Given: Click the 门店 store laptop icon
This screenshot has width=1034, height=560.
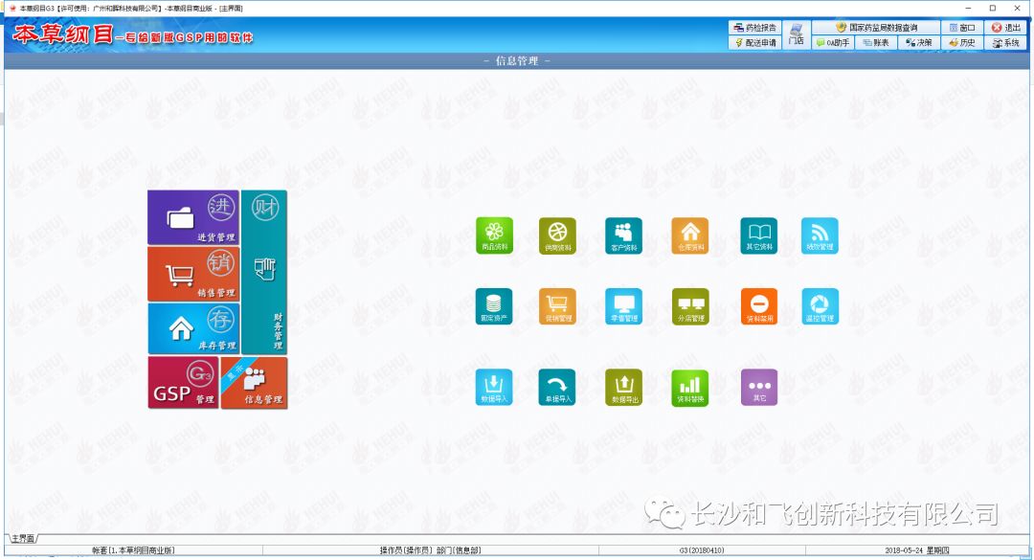Looking at the screenshot, I should point(797,34).
